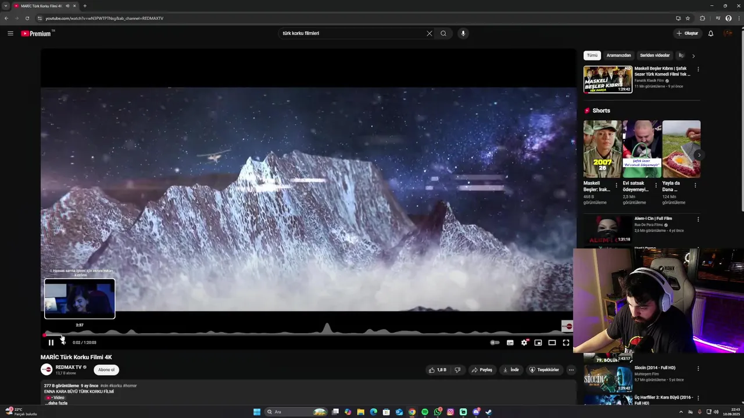The width and height of the screenshot is (744, 418).
Task: Open Spotify from taskbar
Action: coord(425,412)
